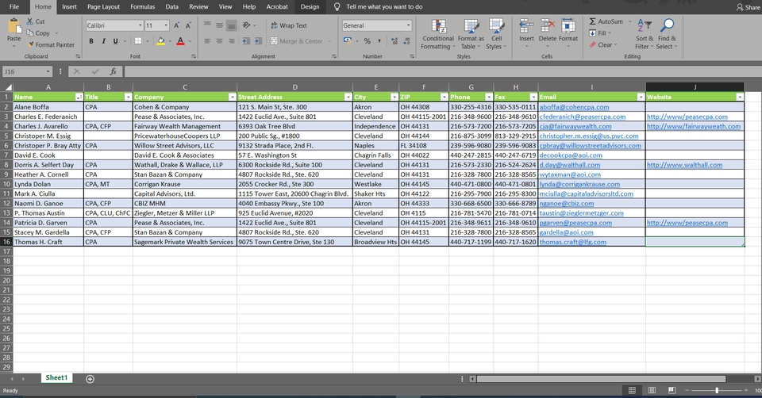Click the Share button

pos(748,7)
